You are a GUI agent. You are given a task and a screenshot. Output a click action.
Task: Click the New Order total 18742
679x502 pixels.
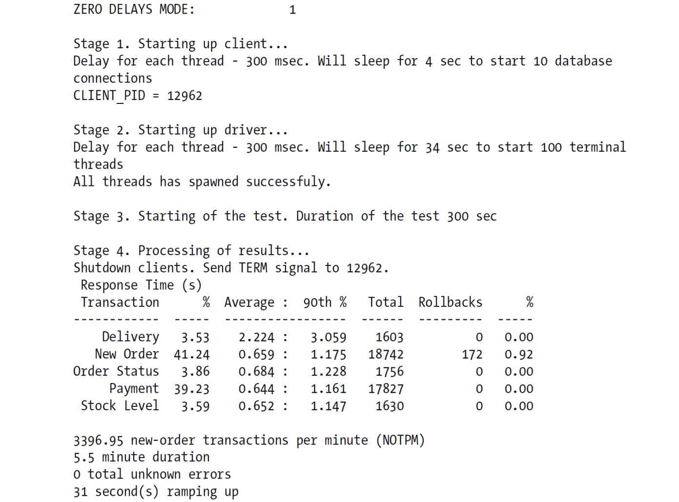[386, 355]
